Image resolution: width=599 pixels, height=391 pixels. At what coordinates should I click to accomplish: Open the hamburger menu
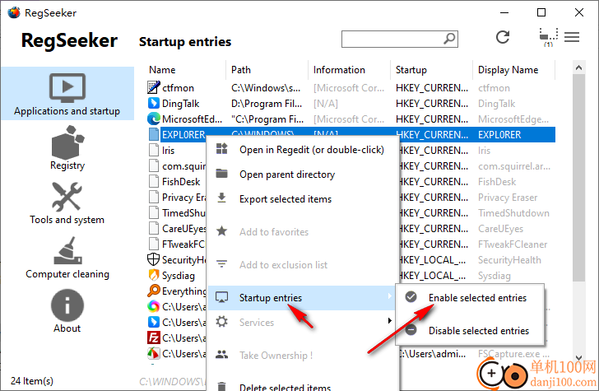[572, 37]
